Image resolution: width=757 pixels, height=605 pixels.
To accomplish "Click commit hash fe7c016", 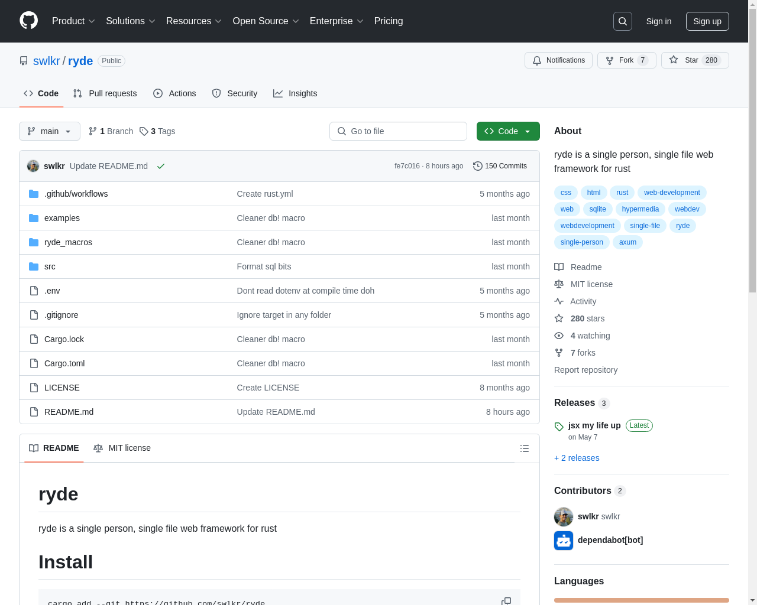I will [x=407, y=166].
